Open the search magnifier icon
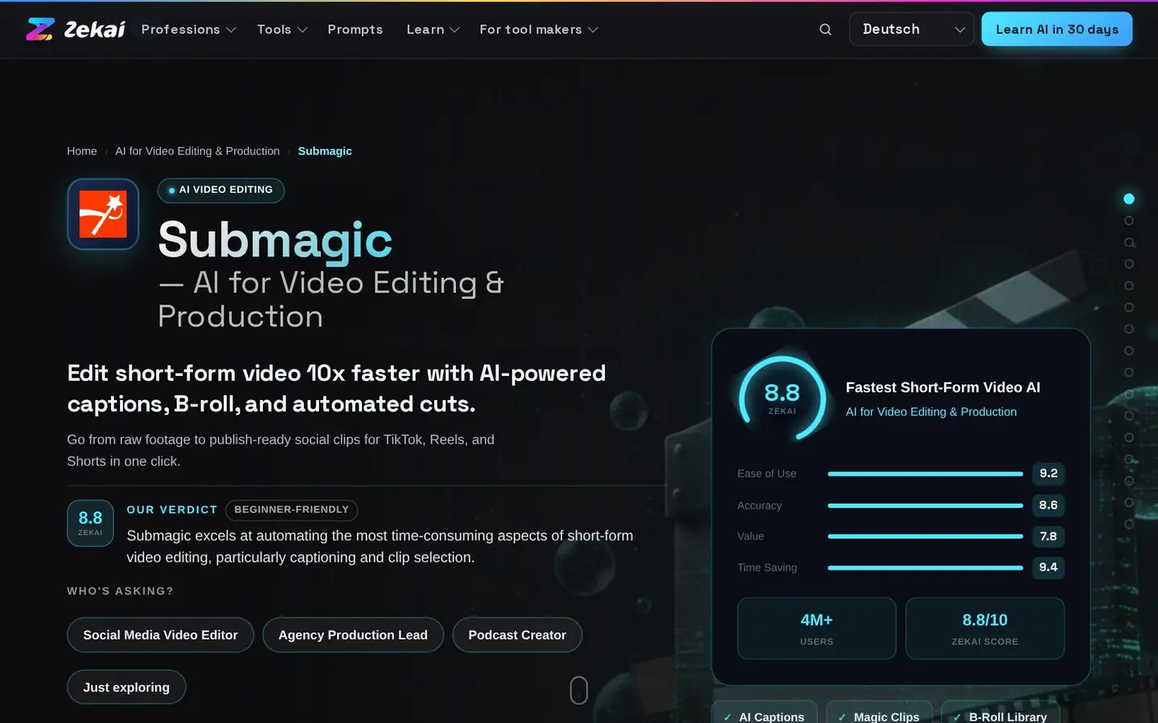 [x=825, y=29]
